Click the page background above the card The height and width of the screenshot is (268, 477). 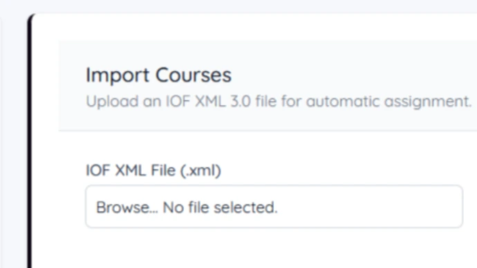click(238, 6)
